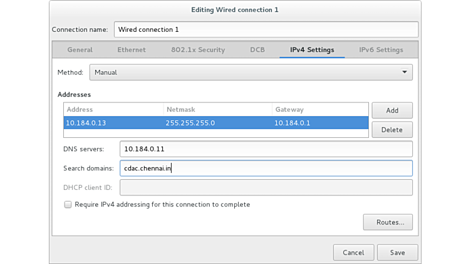Click the Connection name text field
Image resolution: width=471 pixels, height=264 pixels.
[266, 29]
